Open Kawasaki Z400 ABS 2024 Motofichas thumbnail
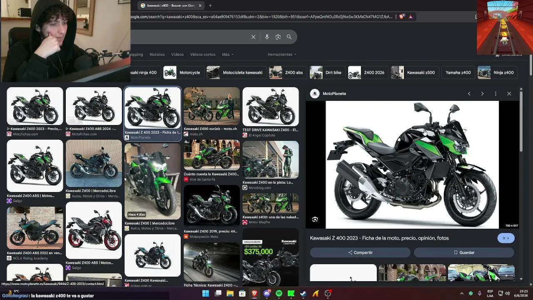The height and width of the screenshot is (300, 533). coord(94,106)
